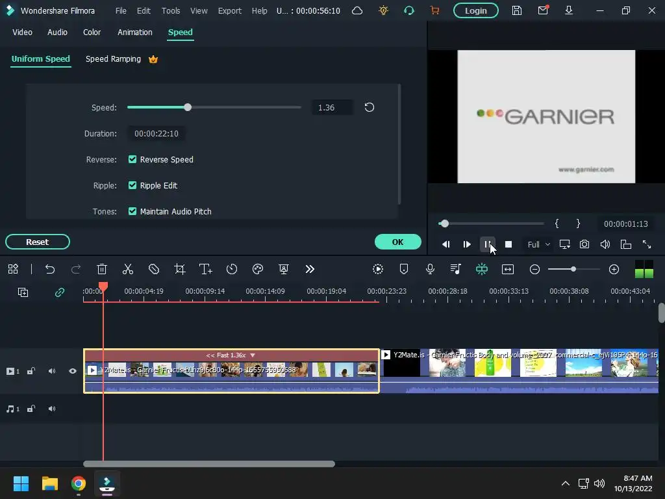Pause playback in preview
665x499 pixels.
coord(487,244)
